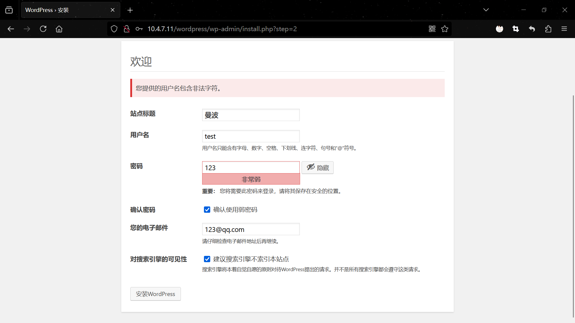Open a new tab
Viewport: 575px width, 323px height.
coord(130,10)
